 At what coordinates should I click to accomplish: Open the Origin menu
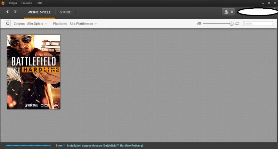(x=13, y=3)
